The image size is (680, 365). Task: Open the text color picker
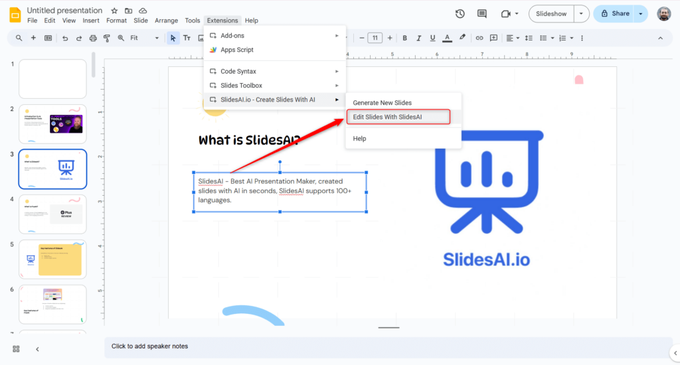447,38
